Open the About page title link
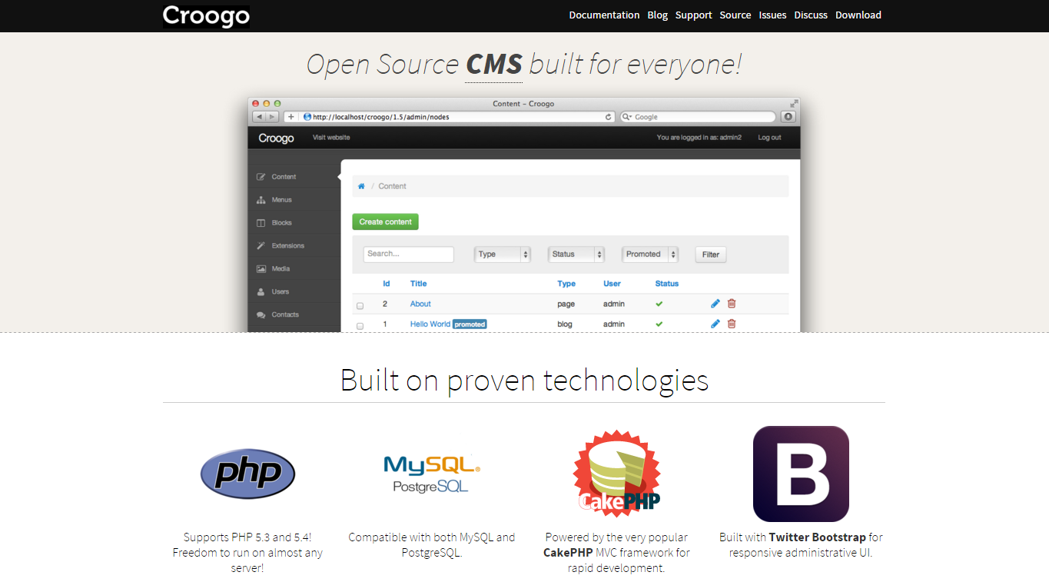This screenshot has height=582, width=1049. [x=420, y=304]
